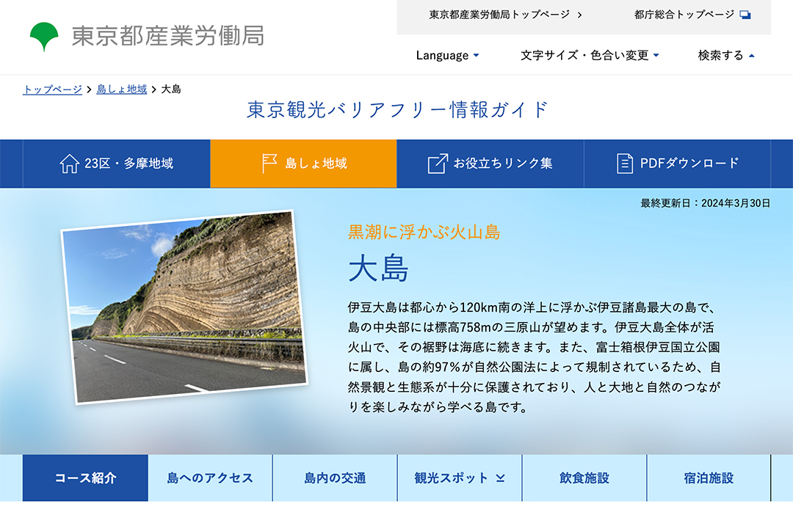Click the Oshima strata cliff photo
Viewport: 793px width, 515px height.
coord(184,307)
